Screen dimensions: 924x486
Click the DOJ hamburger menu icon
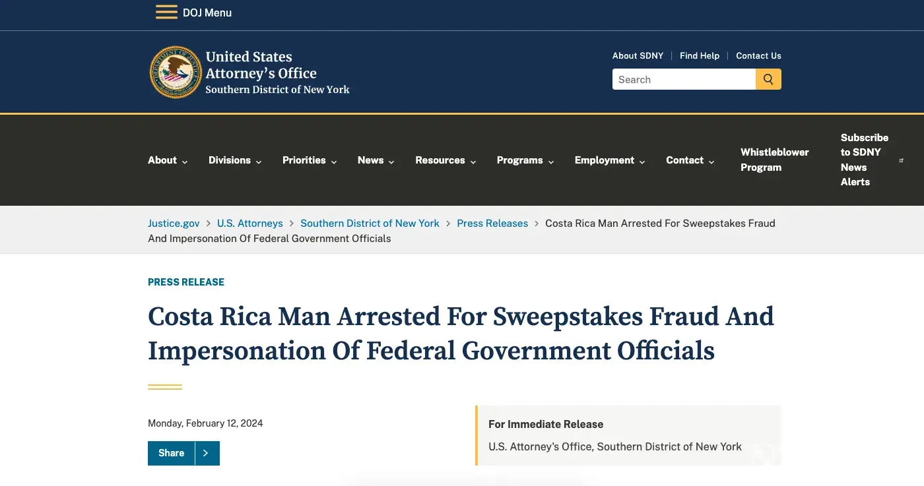pos(166,13)
